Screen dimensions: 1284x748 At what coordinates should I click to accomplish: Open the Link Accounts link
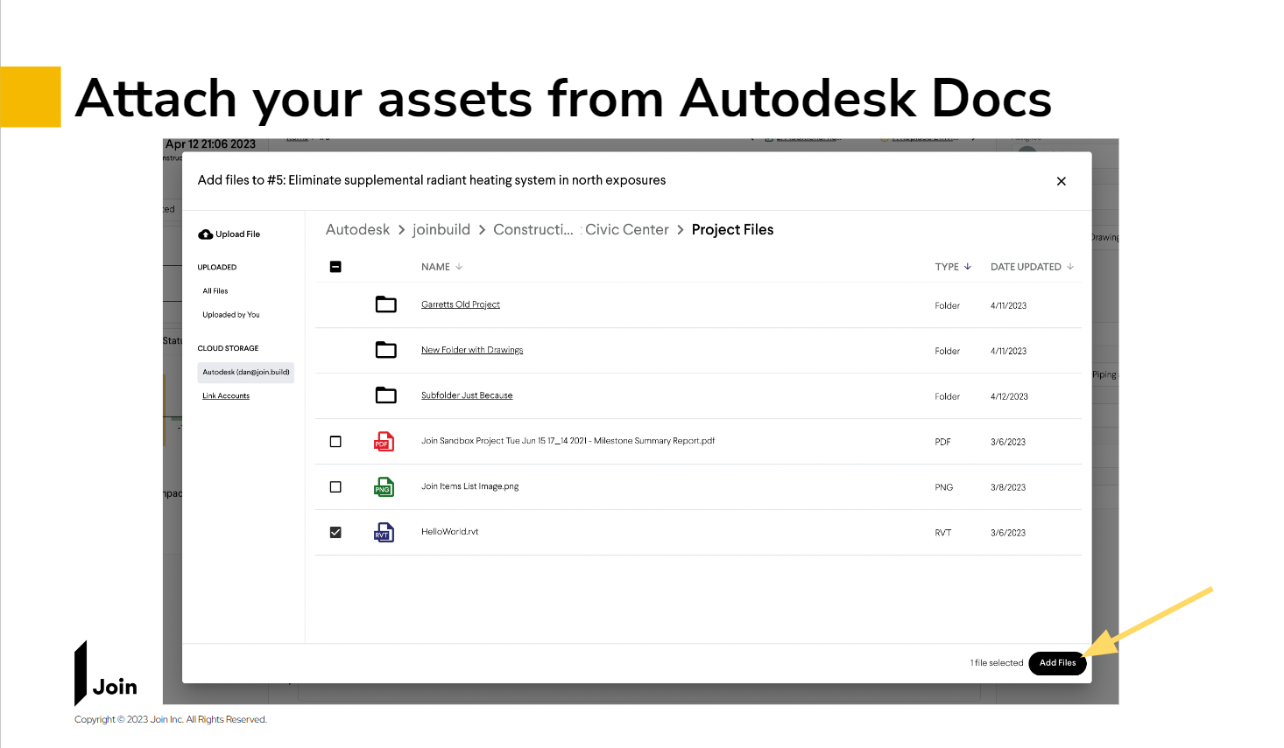coord(226,396)
